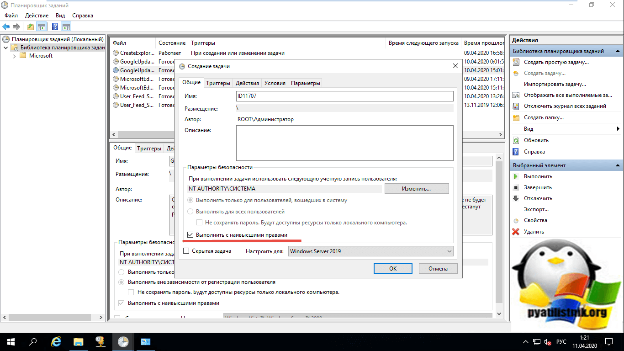Click the horizontal scrollbar under the task list

(x=306, y=135)
